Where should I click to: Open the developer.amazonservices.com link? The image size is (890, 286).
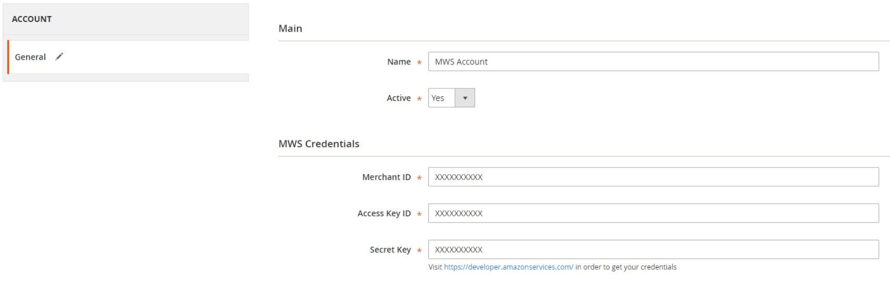pyautogui.click(x=509, y=267)
